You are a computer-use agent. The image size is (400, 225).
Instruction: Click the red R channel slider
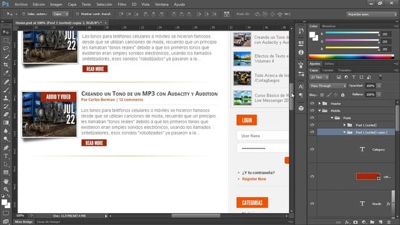352,33
